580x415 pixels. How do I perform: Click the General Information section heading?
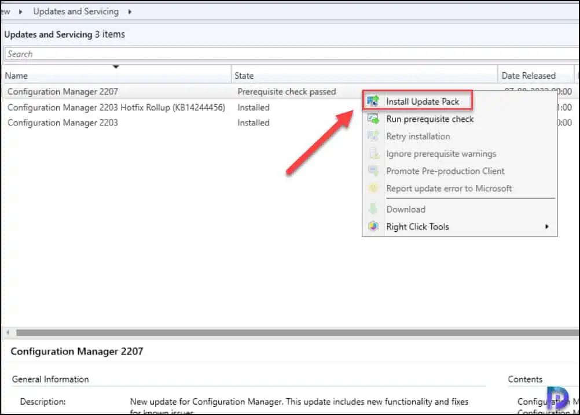click(x=50, y=379)
